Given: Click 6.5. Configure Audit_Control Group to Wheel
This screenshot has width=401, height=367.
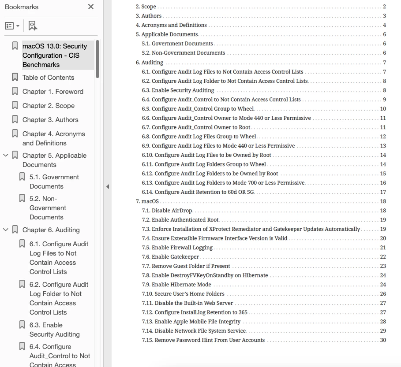Looking at the screenshot, I should point(198,109).
